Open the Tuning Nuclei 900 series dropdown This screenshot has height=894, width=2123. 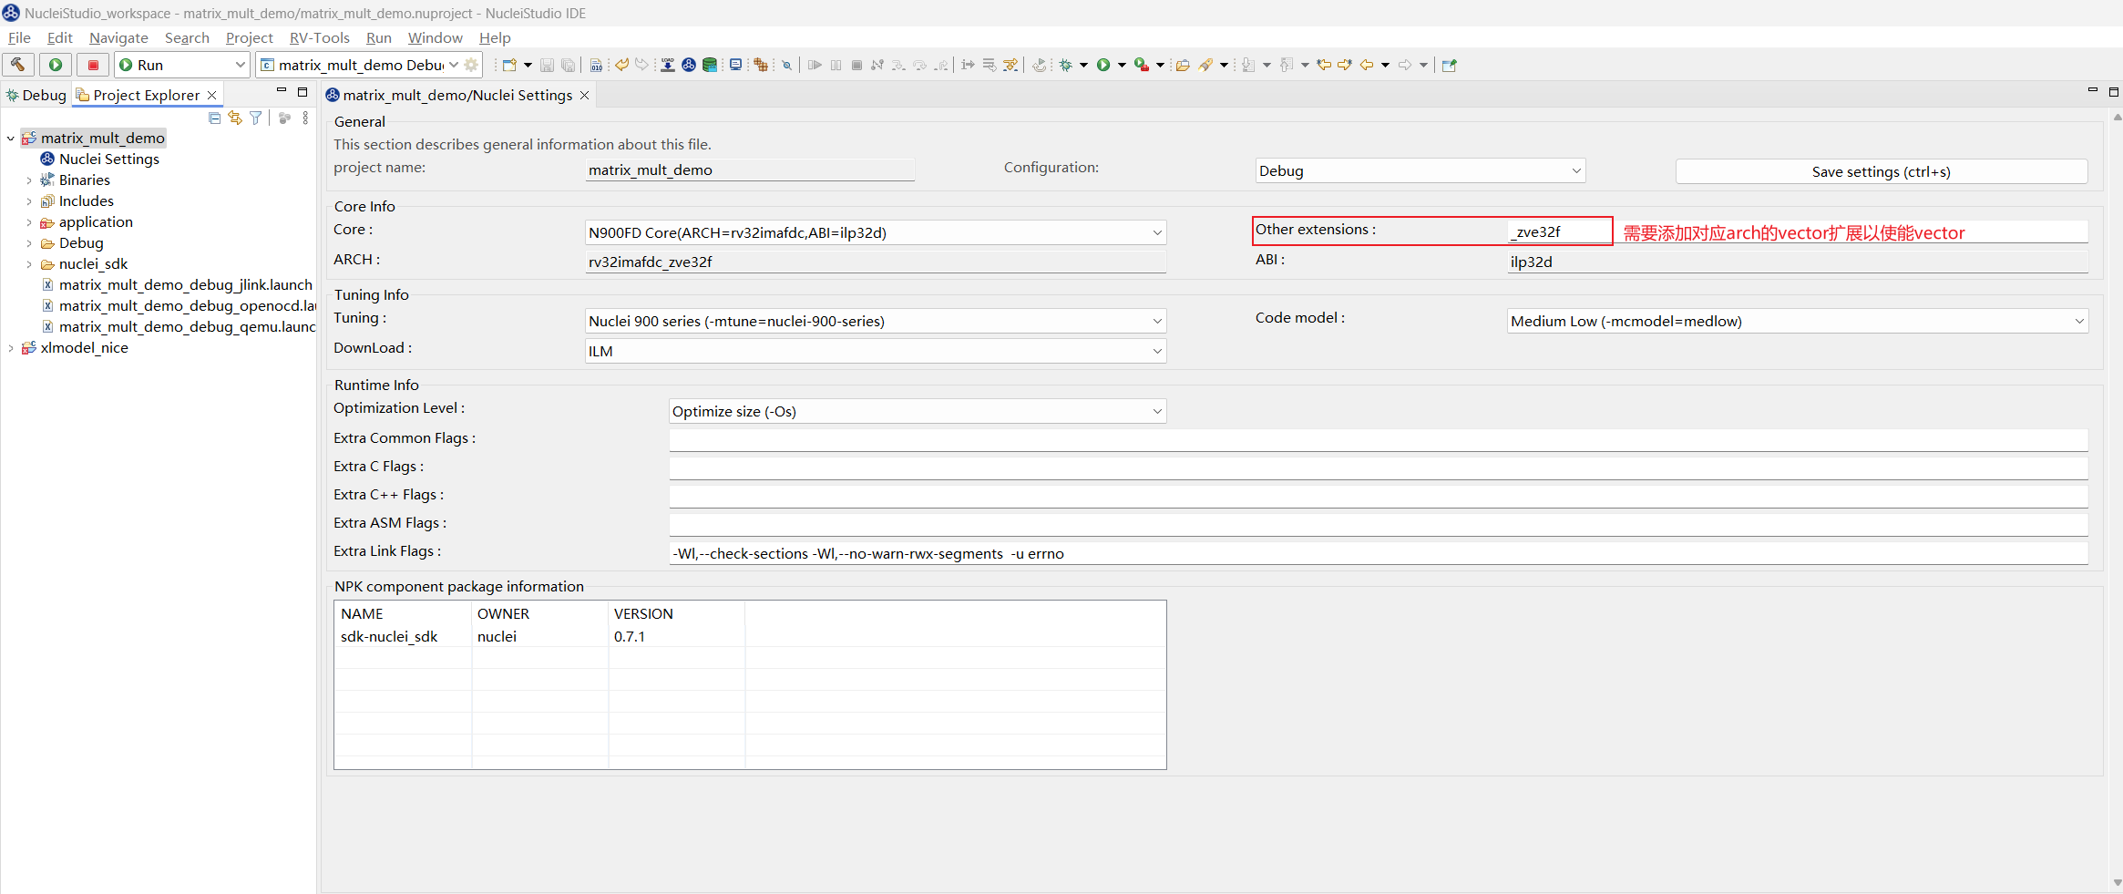(875, 321)
